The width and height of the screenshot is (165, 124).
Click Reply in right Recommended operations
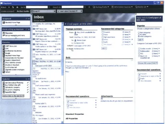point(143,79)
